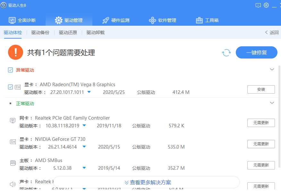This screenshot has width=281, height=191.
Task: Open version dropdown for 26.21.14.4614
Action: [84, 147]
